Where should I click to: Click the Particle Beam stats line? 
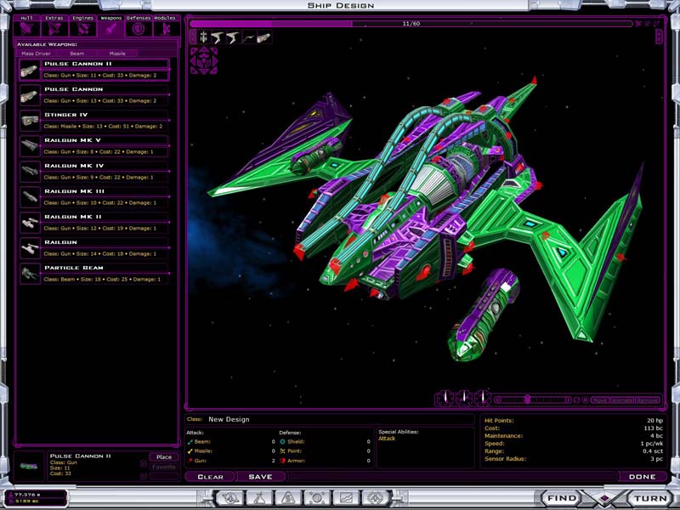coord(102,280)
